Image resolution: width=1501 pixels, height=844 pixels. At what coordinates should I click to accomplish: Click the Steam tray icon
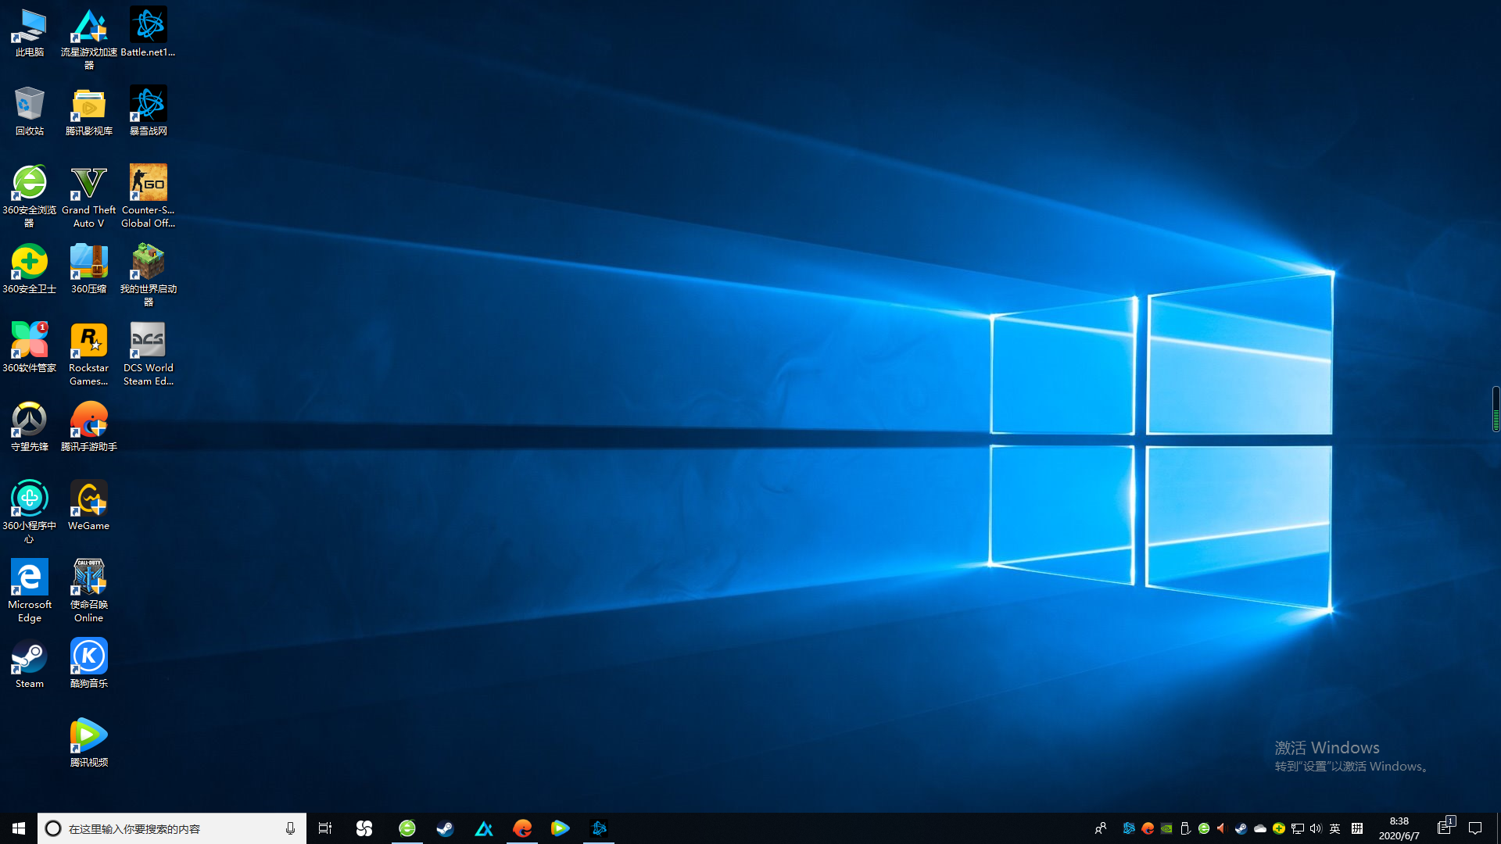pos(1241,828)
